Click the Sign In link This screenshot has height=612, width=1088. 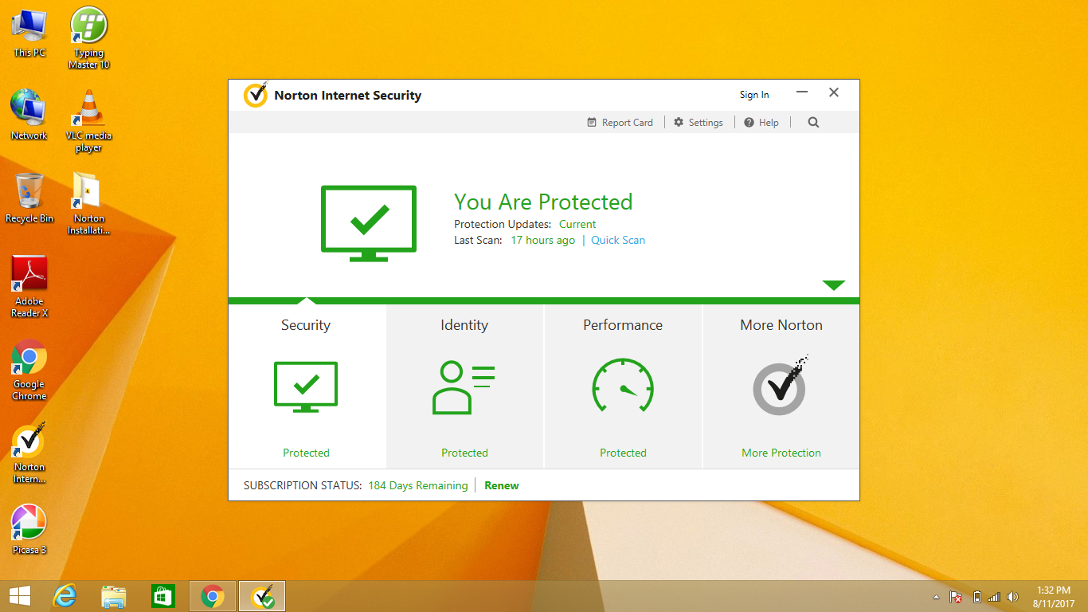coord(754,95)
